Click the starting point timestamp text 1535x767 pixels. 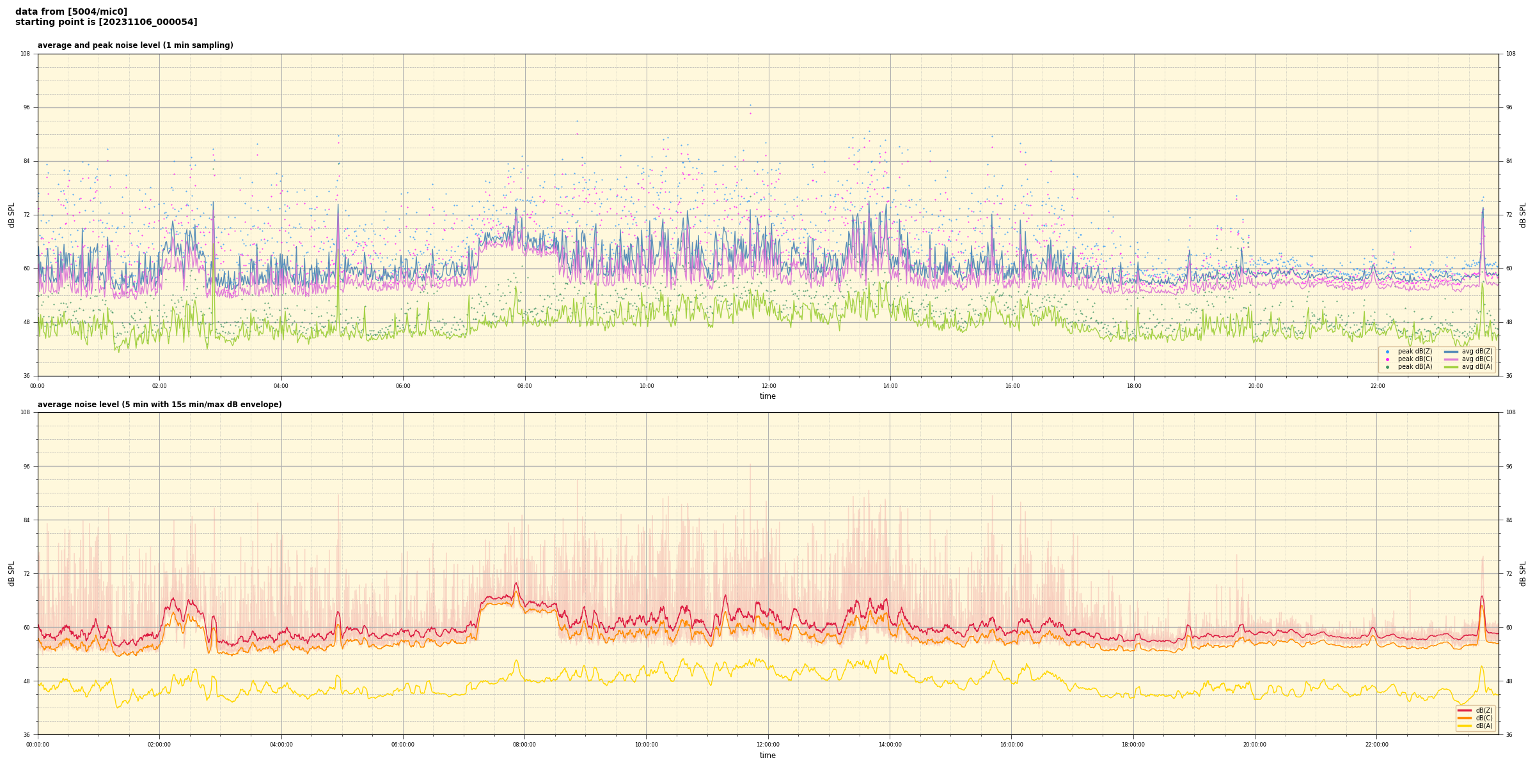[x=106, y=22]
